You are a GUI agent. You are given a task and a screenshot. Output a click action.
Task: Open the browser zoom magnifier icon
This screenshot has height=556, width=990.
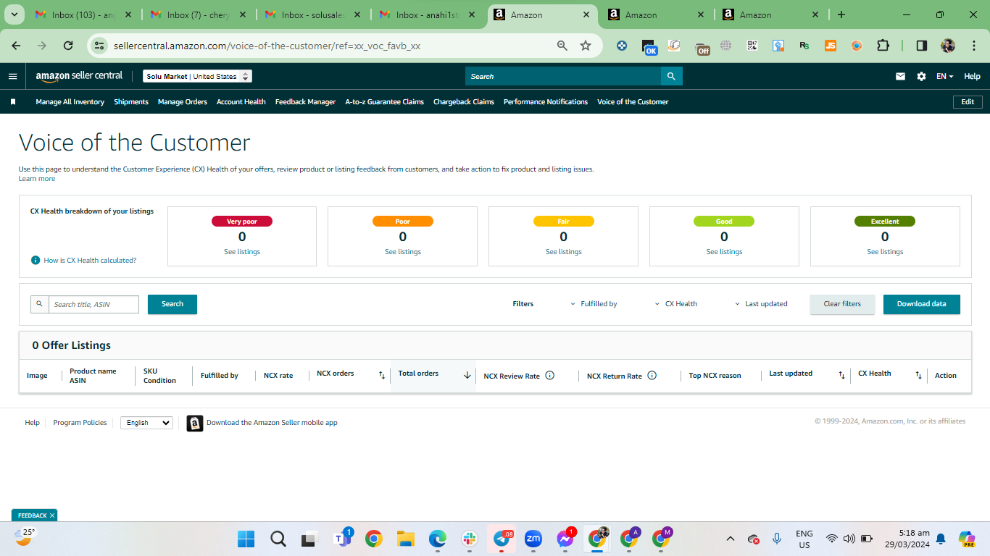click(x=562, y=46)
